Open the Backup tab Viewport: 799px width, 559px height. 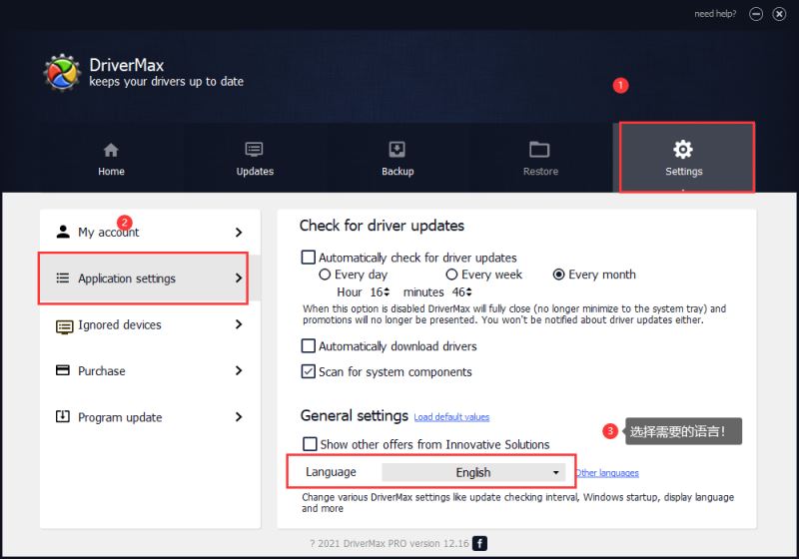pyautogui.click(x=398, y=158)
